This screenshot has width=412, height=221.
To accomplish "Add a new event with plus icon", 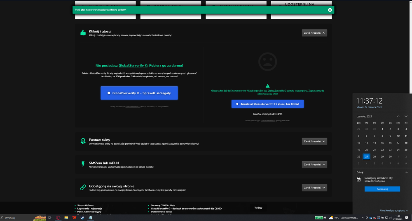I will pos(407,172).
